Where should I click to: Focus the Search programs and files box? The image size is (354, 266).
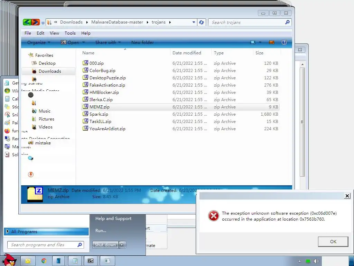point(46,245)
